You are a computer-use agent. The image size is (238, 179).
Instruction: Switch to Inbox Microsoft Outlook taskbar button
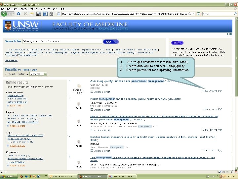[x=62, y=176]
